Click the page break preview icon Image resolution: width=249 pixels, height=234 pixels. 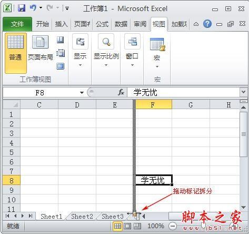pos(61,40)
